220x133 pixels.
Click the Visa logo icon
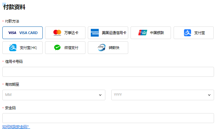[12, 33]
